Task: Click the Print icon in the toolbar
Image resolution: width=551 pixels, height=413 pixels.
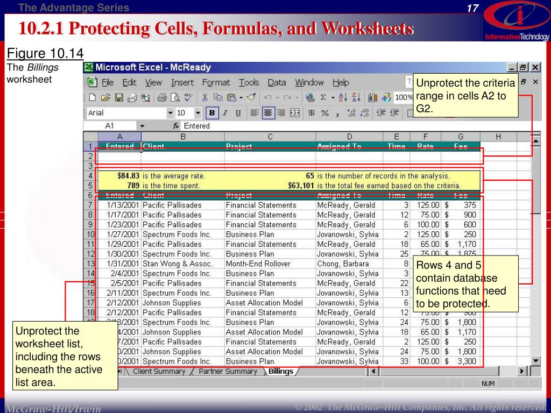Action: coord(161,98)
